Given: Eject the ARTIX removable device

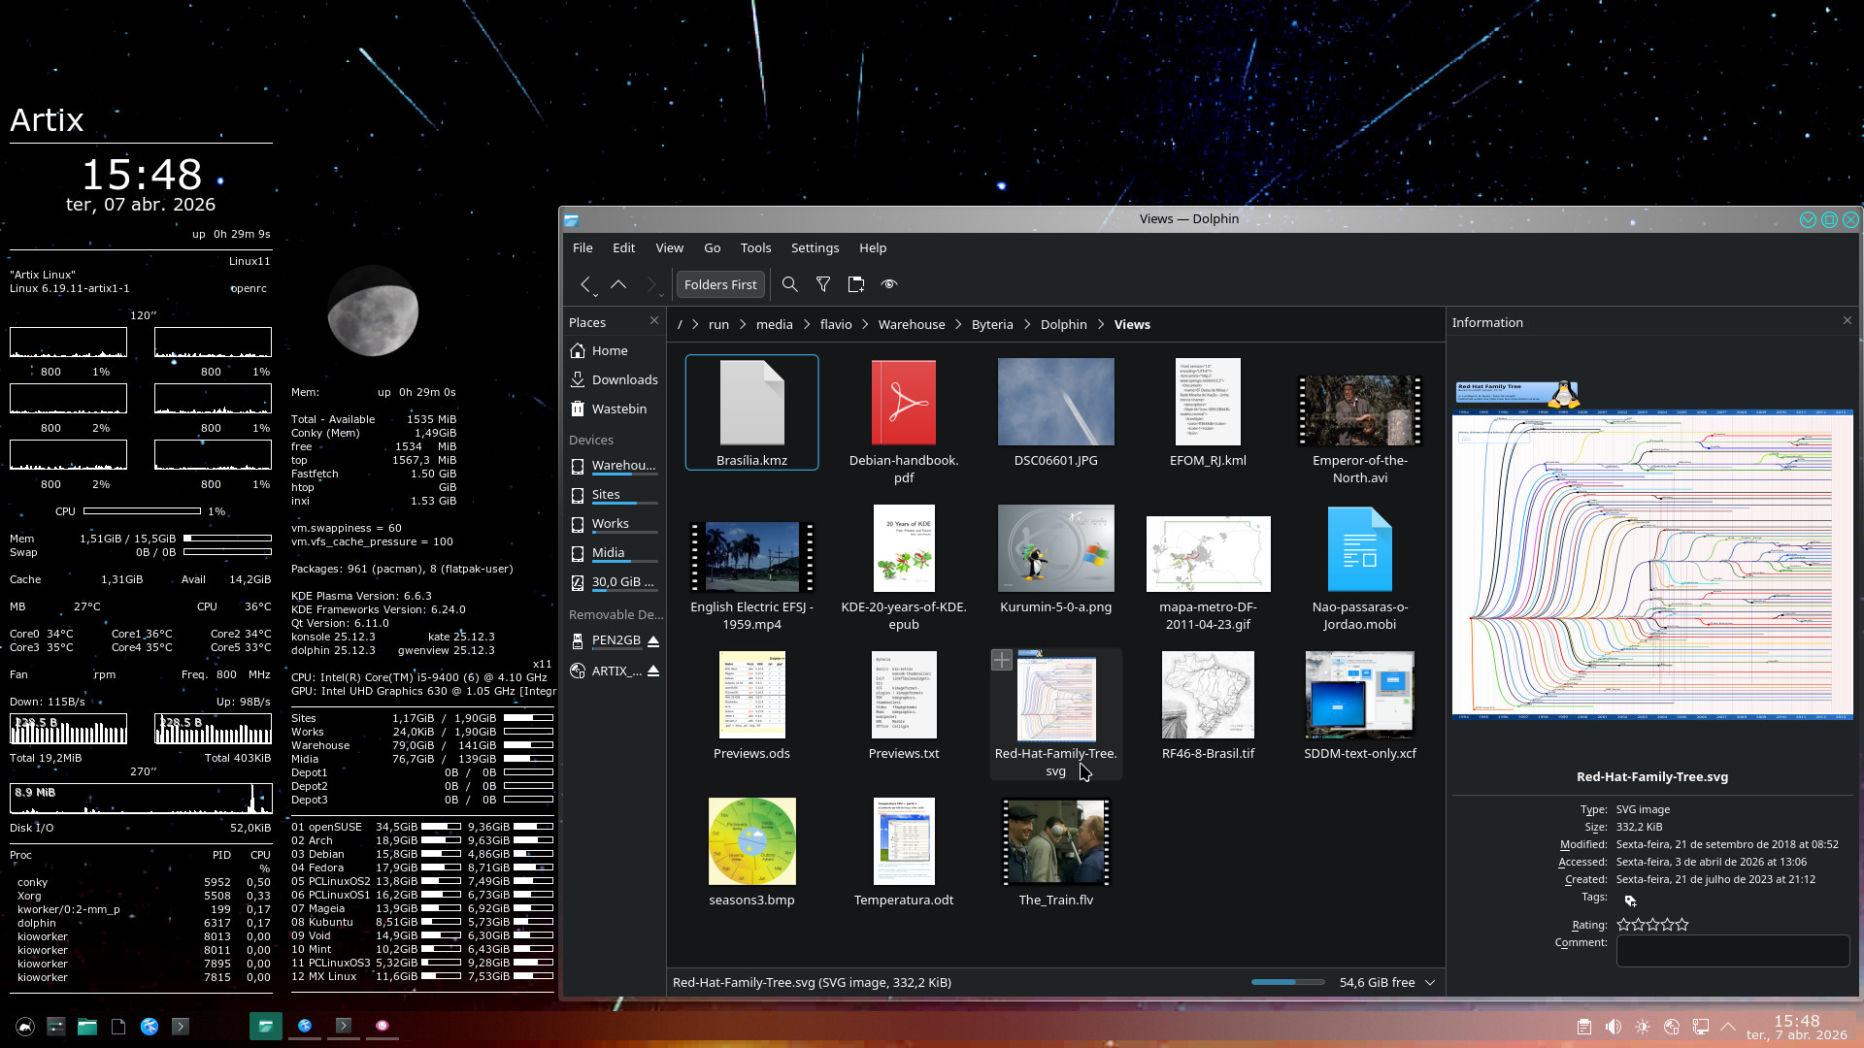Looking at the screenshot, I should [x=653, y=671].
